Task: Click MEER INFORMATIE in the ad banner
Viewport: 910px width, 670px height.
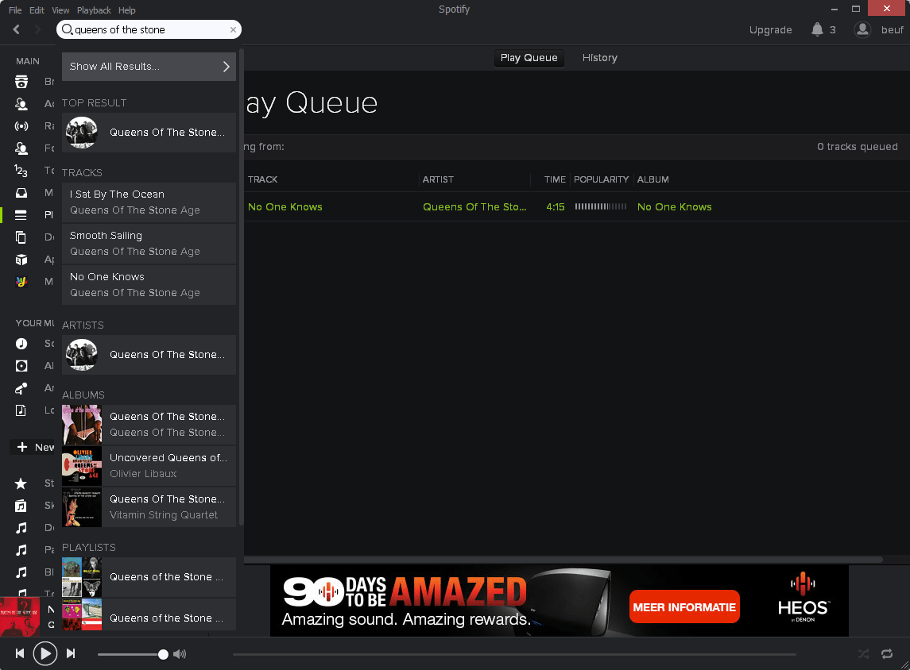Action: (x=684, y=606)
